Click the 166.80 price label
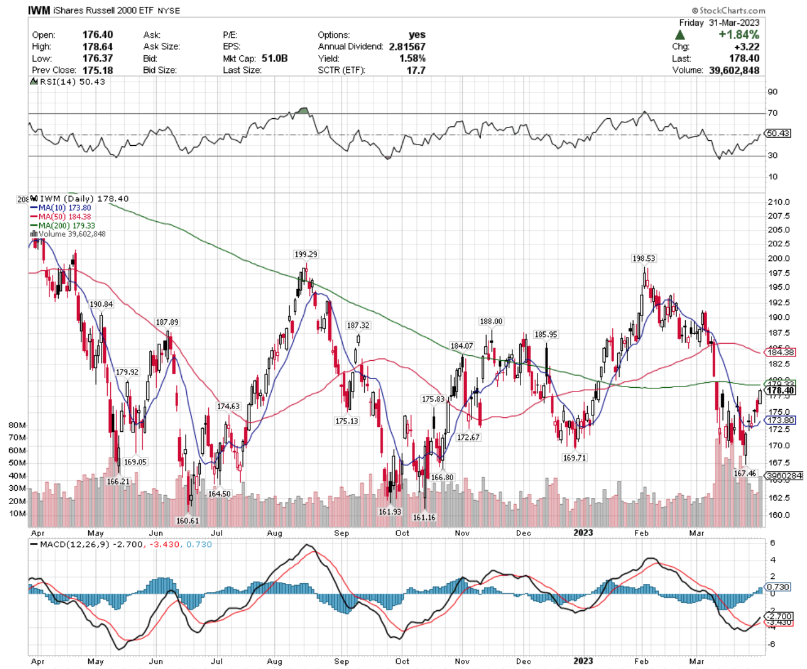807x669 pixels. [442, 477]
